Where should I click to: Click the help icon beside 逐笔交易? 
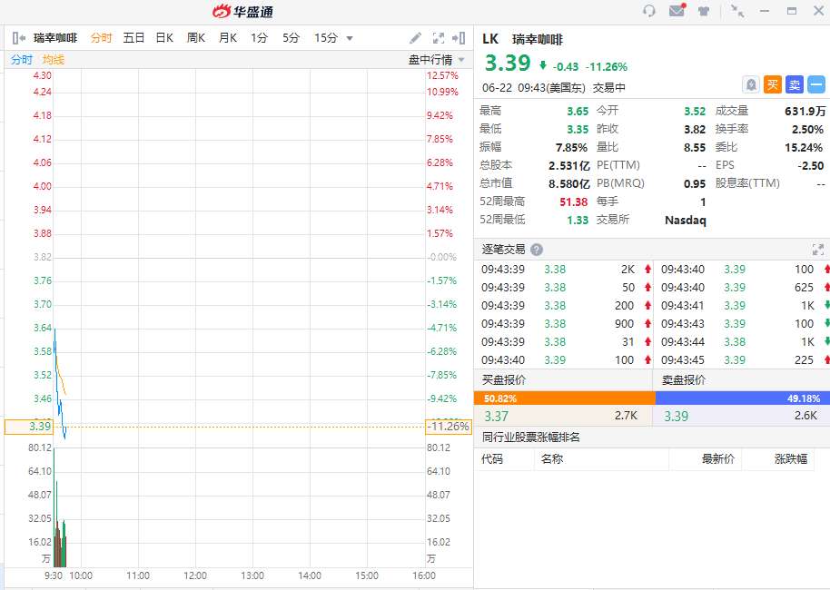[537, 250]
